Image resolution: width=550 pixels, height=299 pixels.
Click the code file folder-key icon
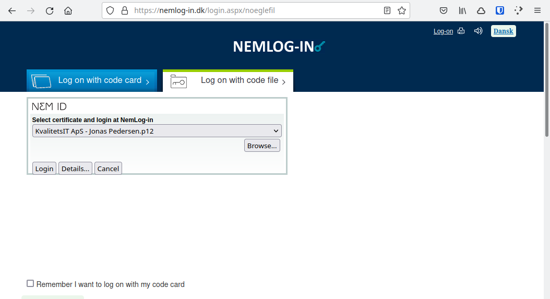coord(178,81)
